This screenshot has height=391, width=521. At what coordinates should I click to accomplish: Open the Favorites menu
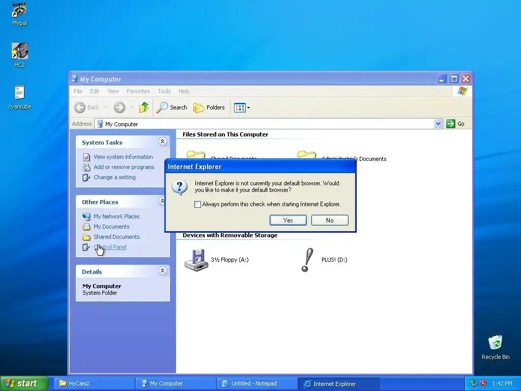tap(138, 91)
